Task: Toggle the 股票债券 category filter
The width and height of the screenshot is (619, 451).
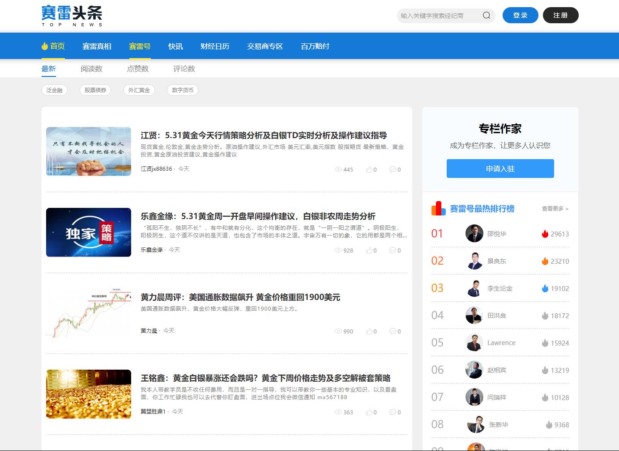Action: pyautogui.click(x=95, y=90)
